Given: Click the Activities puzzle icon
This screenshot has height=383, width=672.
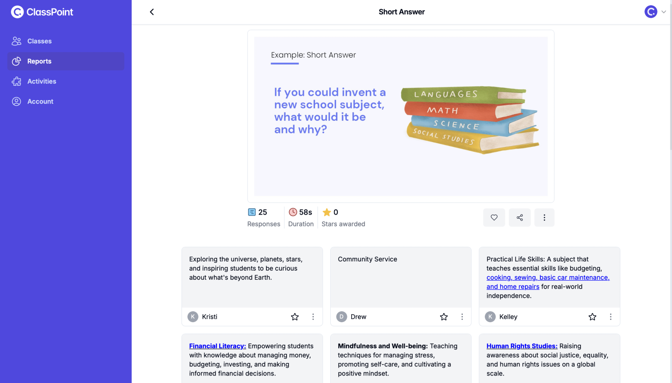Looking at the screenshot, I should [16, 81].
